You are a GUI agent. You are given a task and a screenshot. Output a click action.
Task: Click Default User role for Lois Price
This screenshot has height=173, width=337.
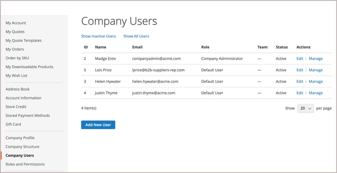[212, 70]
